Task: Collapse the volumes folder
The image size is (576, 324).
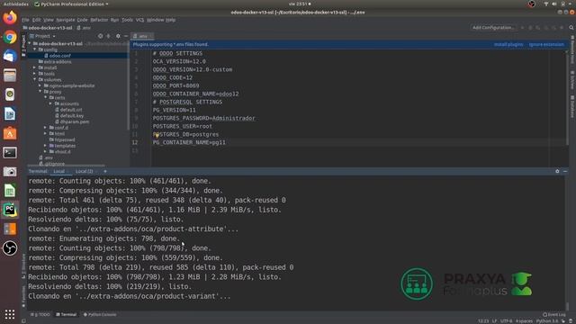Action: tap(35, 79)
